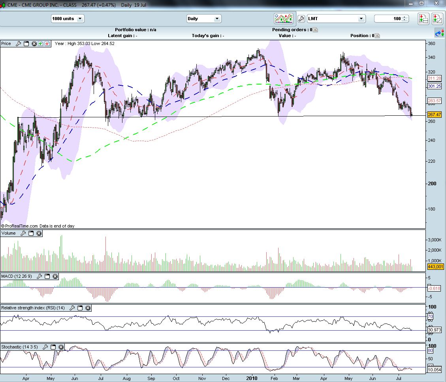
Task: Click Portfolio value n/a text
Action: pyautogui.click(x=135, y=30)
